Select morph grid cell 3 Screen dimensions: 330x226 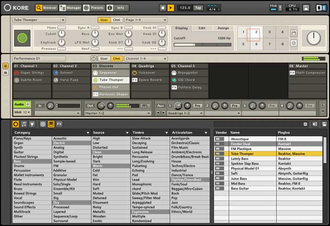[269, 32]
